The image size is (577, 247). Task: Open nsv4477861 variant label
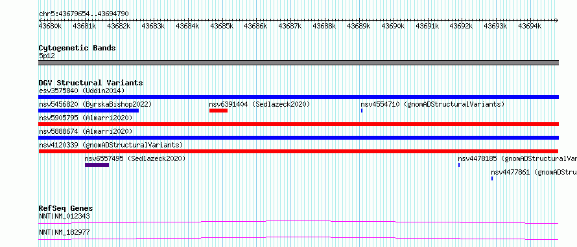pos(534,172)
